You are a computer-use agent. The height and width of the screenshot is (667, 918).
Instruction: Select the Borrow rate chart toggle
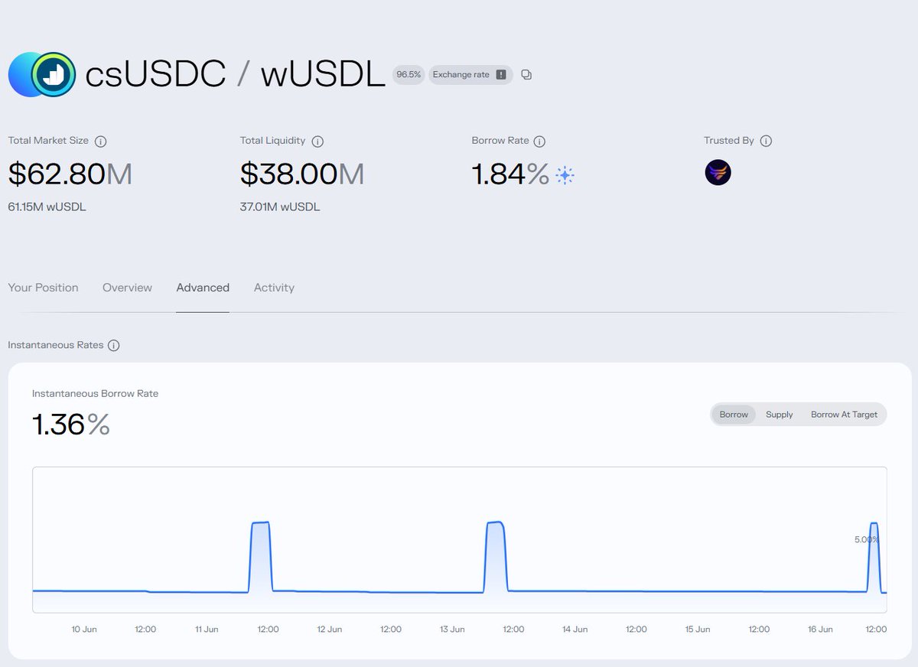tap(734, 415)
